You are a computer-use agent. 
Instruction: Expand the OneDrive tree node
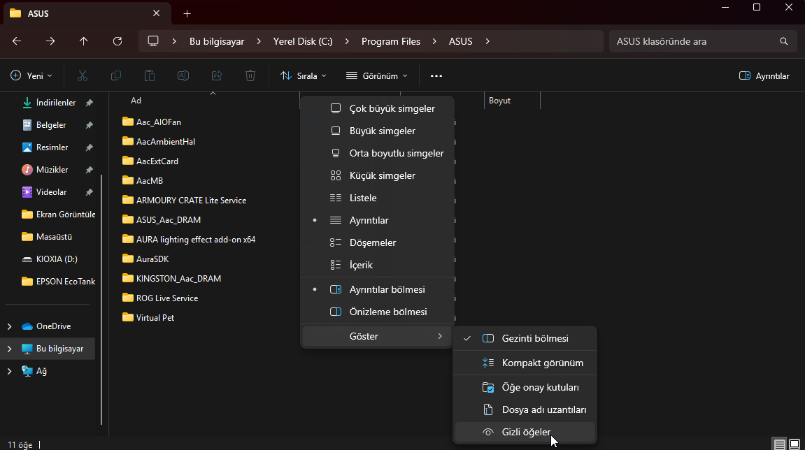click(9, 326)
